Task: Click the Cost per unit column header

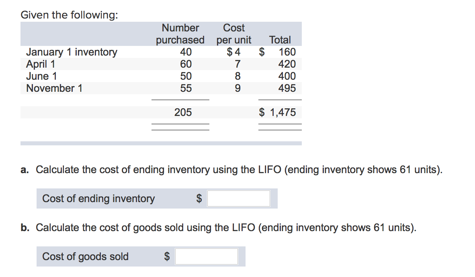Action: 234,34
